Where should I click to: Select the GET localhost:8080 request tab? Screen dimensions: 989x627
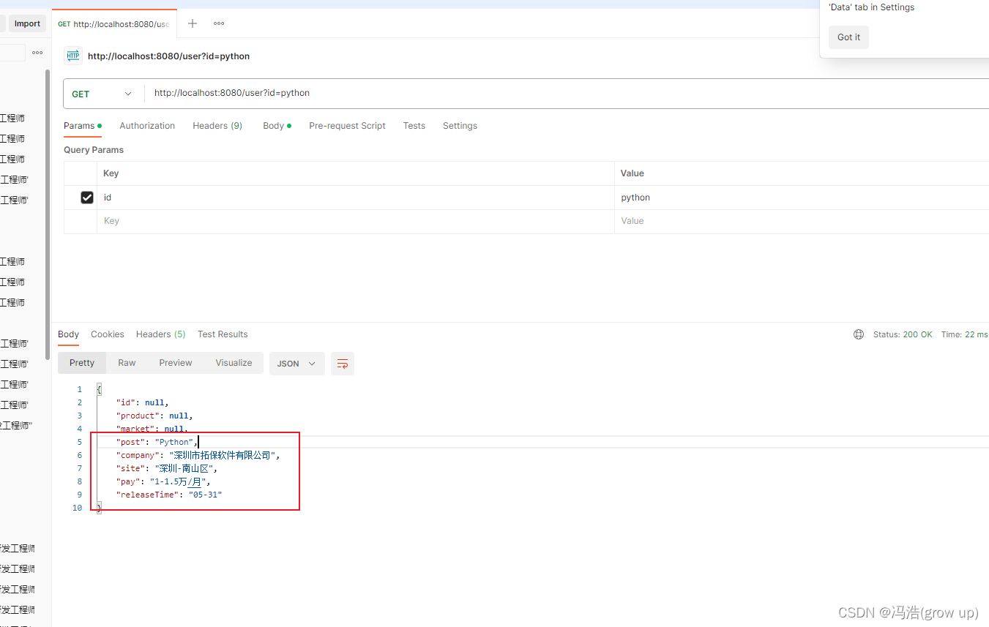pos(113,24)
